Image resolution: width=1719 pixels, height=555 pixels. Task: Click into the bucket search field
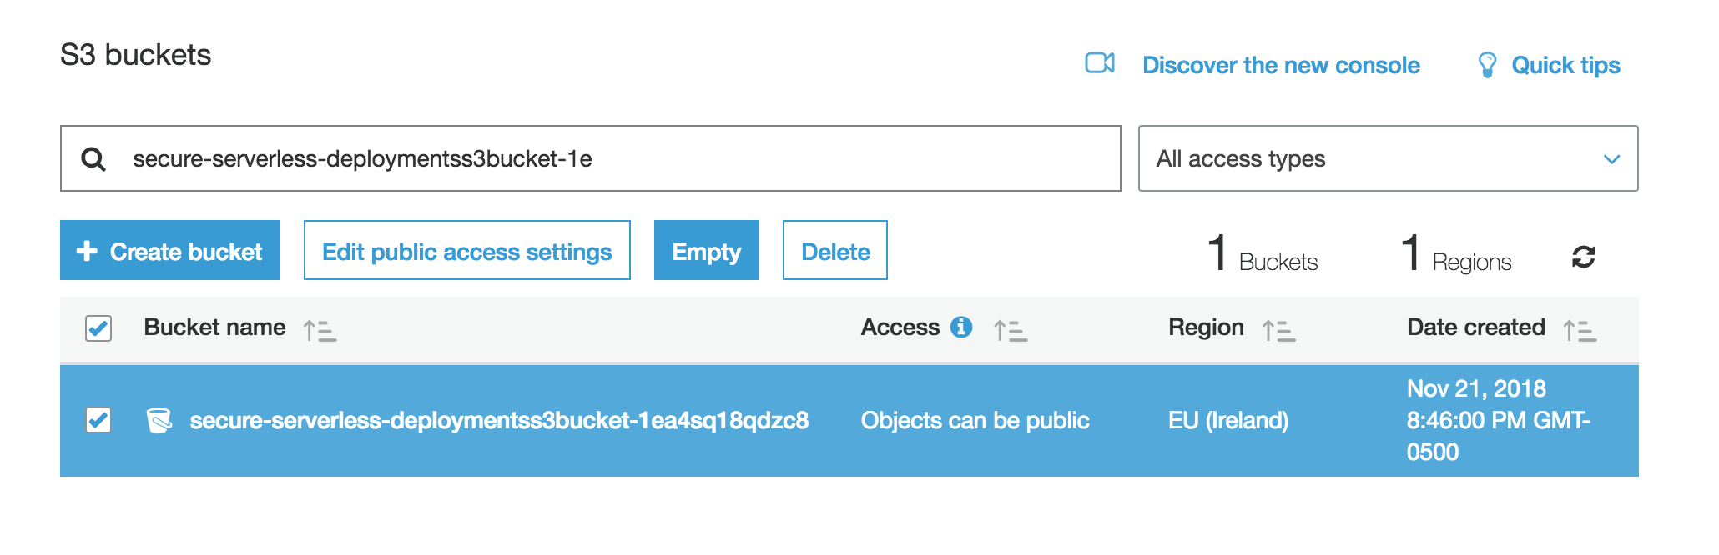(x=590, y=158)
